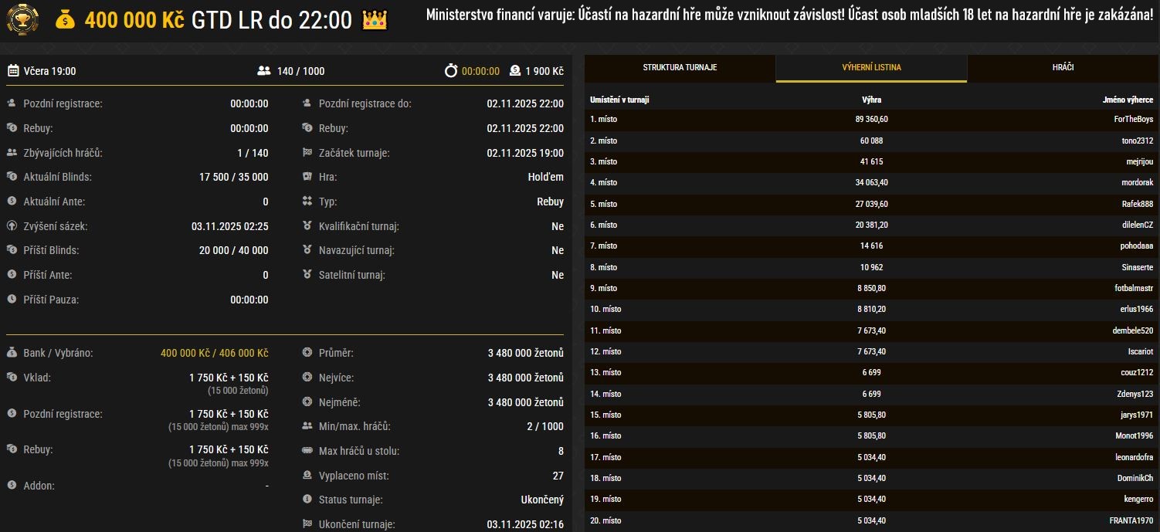Click the money bag icon in title
Image resolution: width=1160 pixels, height=532 pixels.
(66, 21)
